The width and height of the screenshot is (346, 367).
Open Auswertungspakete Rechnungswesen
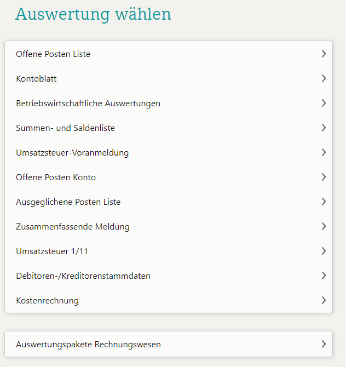tap(89, 345)
